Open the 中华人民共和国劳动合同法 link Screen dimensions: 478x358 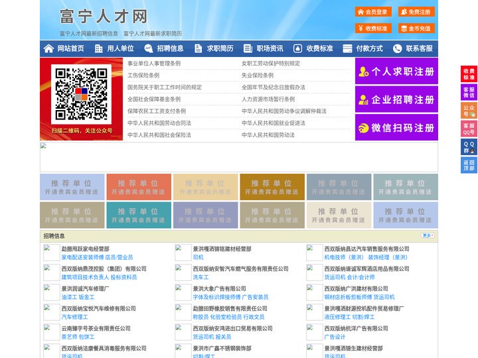(x=159, y=123)
